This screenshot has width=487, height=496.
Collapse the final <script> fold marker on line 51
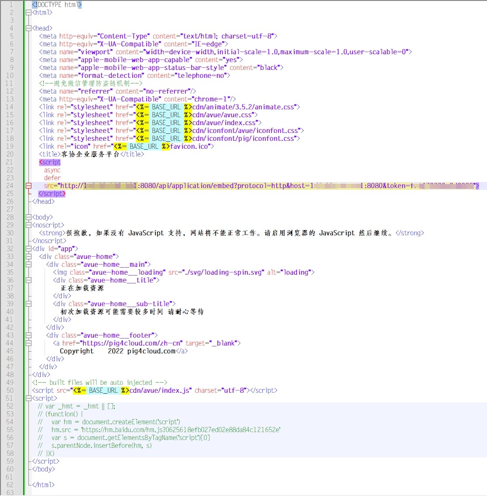pyautogui.click(x=28, y=398)
